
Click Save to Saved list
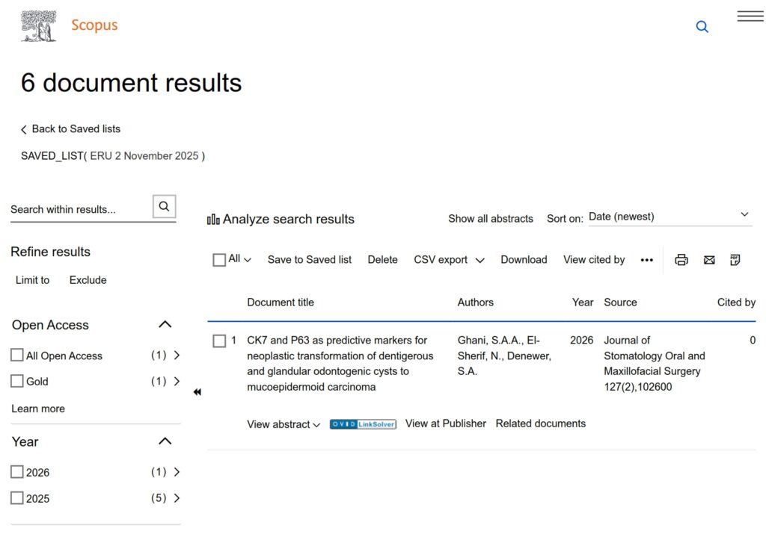[310, 260]
